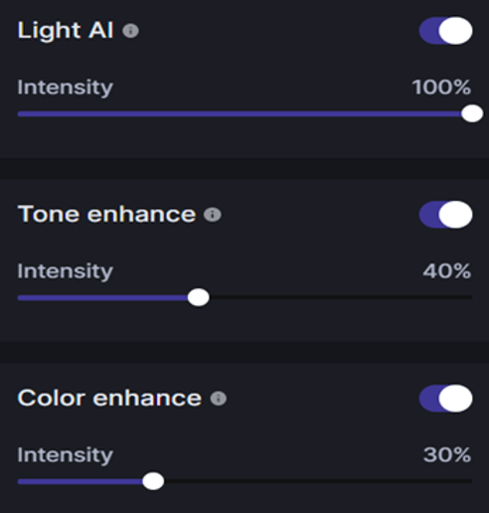Select the 40% Tone enhance intensity value

446,271
